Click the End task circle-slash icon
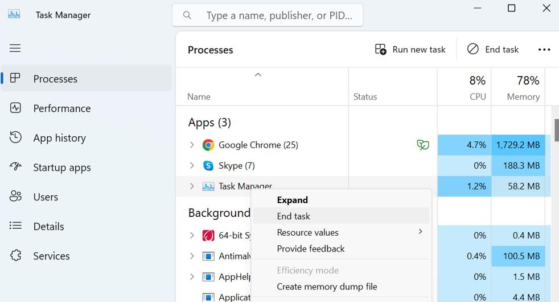 point(472,49)
